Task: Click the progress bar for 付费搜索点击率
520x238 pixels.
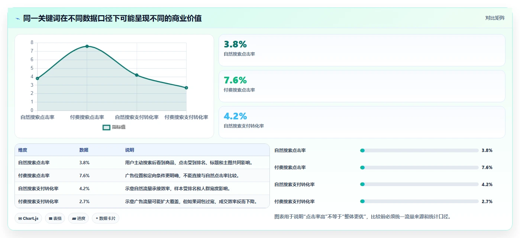Action: pos(419,168)
